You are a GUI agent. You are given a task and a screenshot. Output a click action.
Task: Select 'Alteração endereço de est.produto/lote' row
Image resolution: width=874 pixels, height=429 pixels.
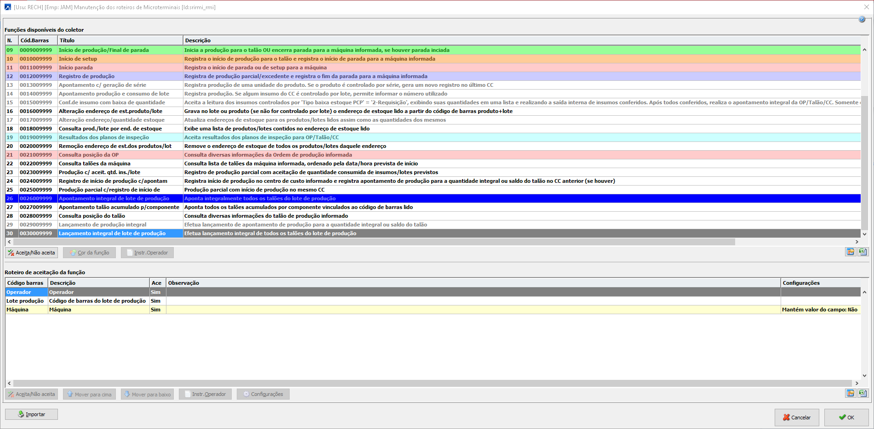pyautogui.click(x=433, y=111)
